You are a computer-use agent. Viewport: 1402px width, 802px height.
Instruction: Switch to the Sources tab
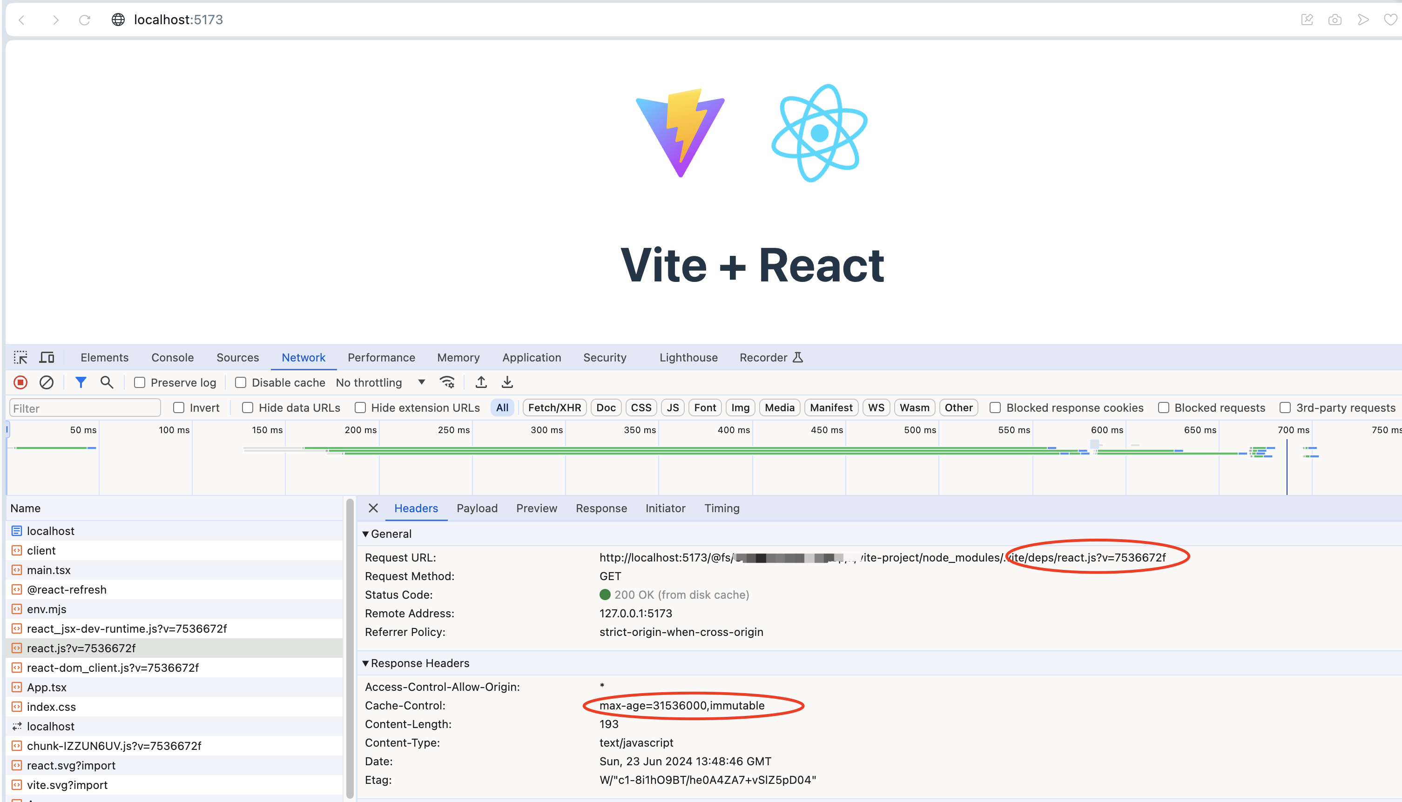point(237,357)
